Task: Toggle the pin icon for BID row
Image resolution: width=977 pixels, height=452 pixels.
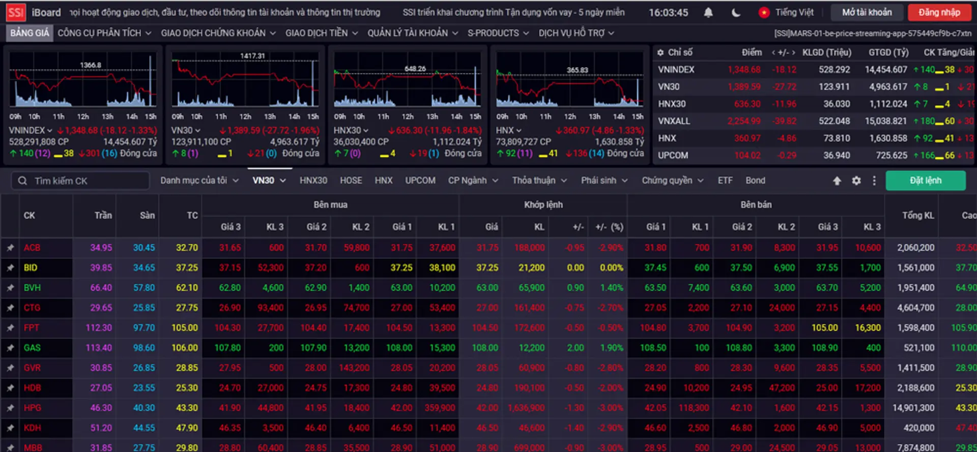Action: point(10,267)
